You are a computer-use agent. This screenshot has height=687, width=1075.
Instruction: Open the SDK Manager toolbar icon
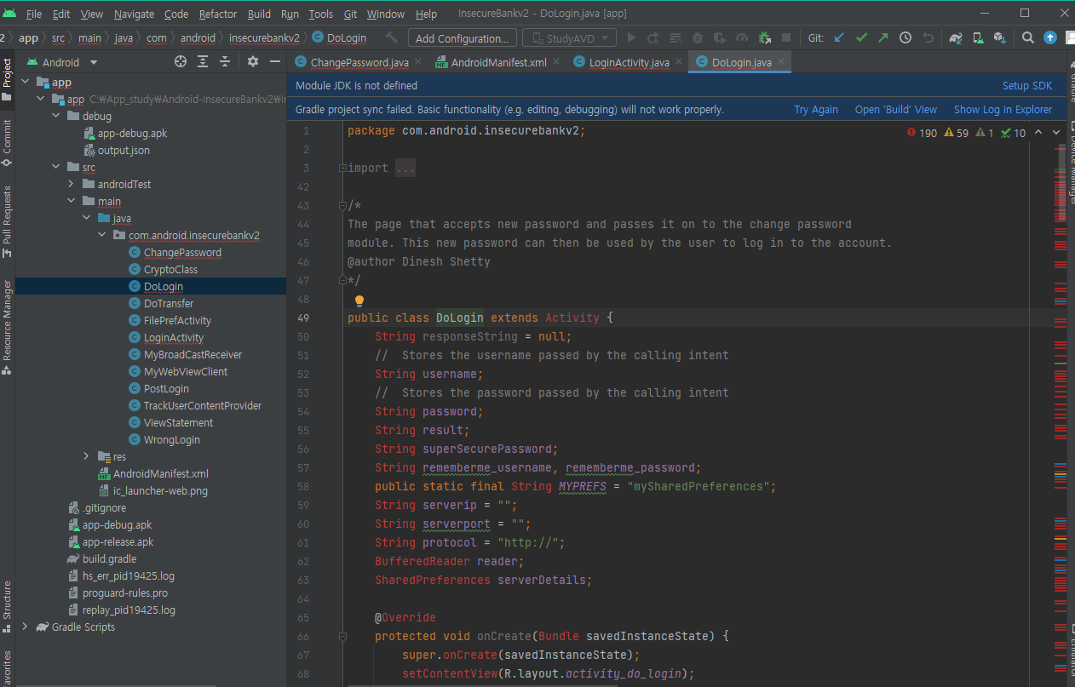click(x=1000, y=37)
